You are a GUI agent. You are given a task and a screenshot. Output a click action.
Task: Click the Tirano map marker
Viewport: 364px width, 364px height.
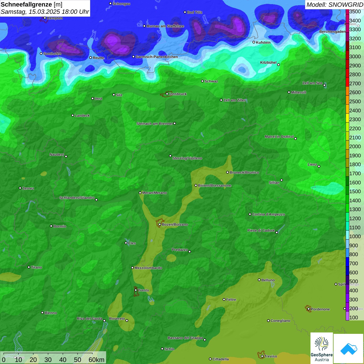coord(29,267)
